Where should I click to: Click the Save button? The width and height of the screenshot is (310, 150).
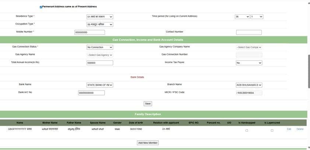[148, 103]
